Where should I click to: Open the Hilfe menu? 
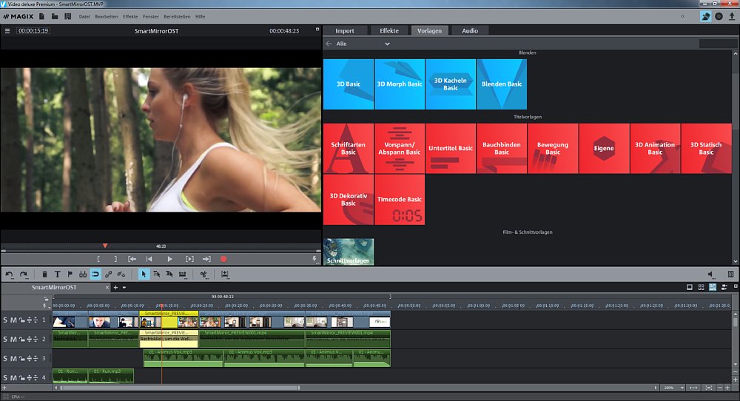200,16
